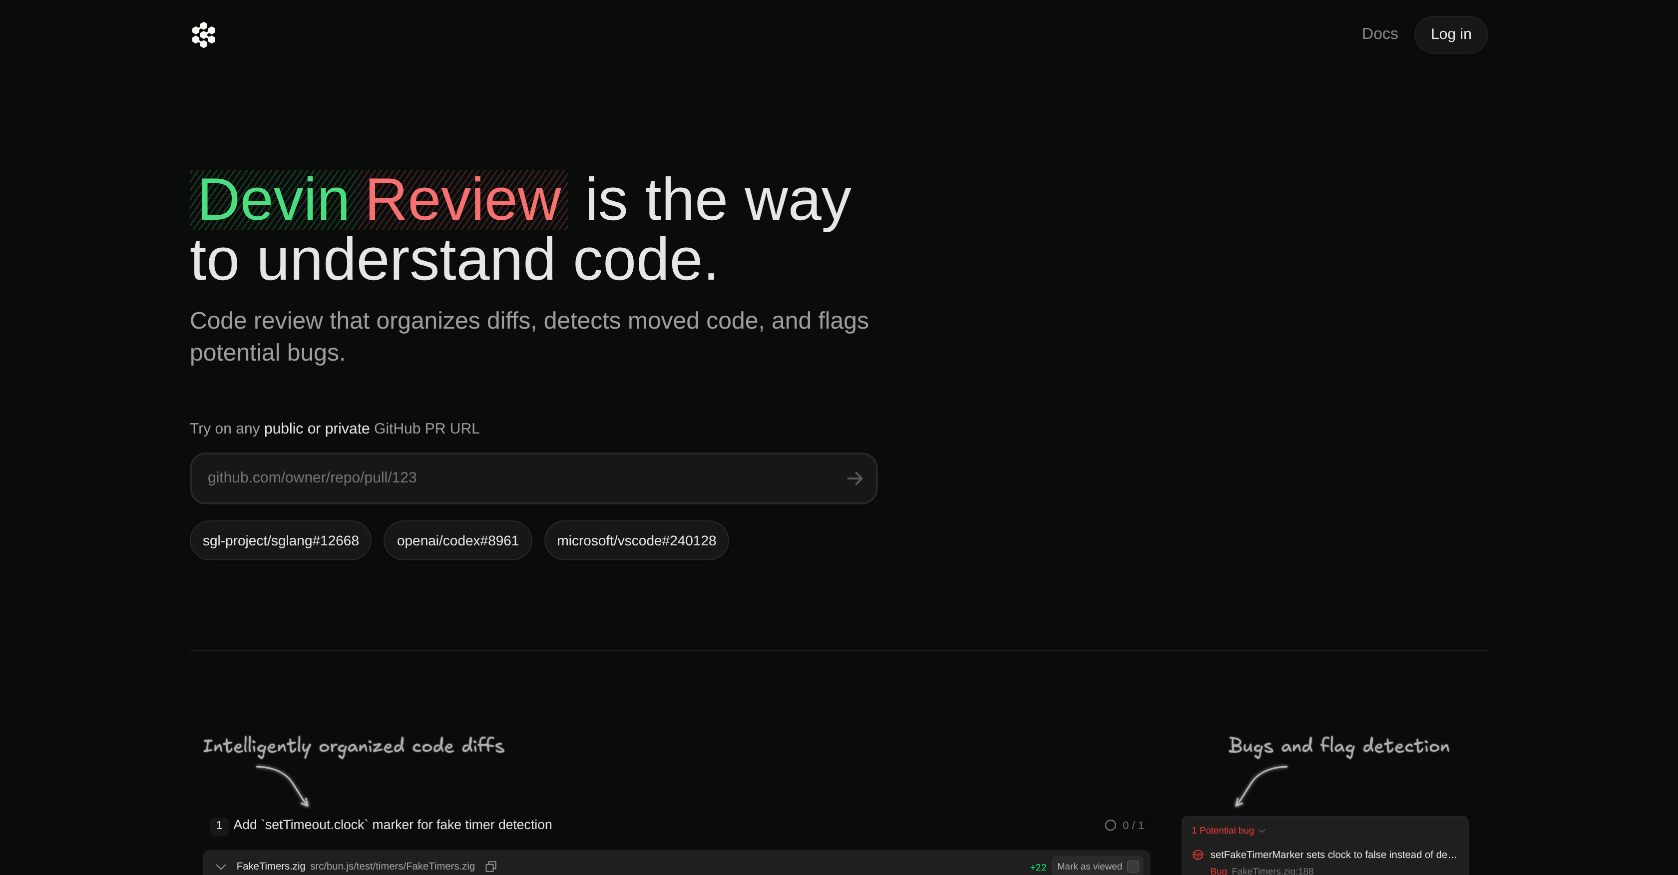Collapse the FakeTimers.zig diff with its chevron

coord(221,867)
